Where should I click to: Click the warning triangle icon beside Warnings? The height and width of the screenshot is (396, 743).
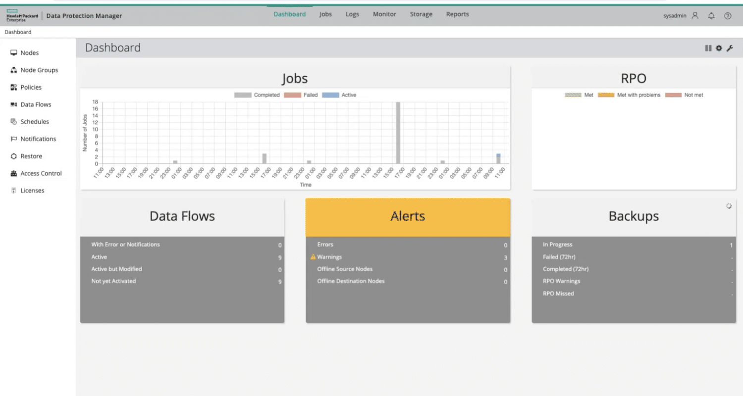pyautogui.click(x=313, y=257)
